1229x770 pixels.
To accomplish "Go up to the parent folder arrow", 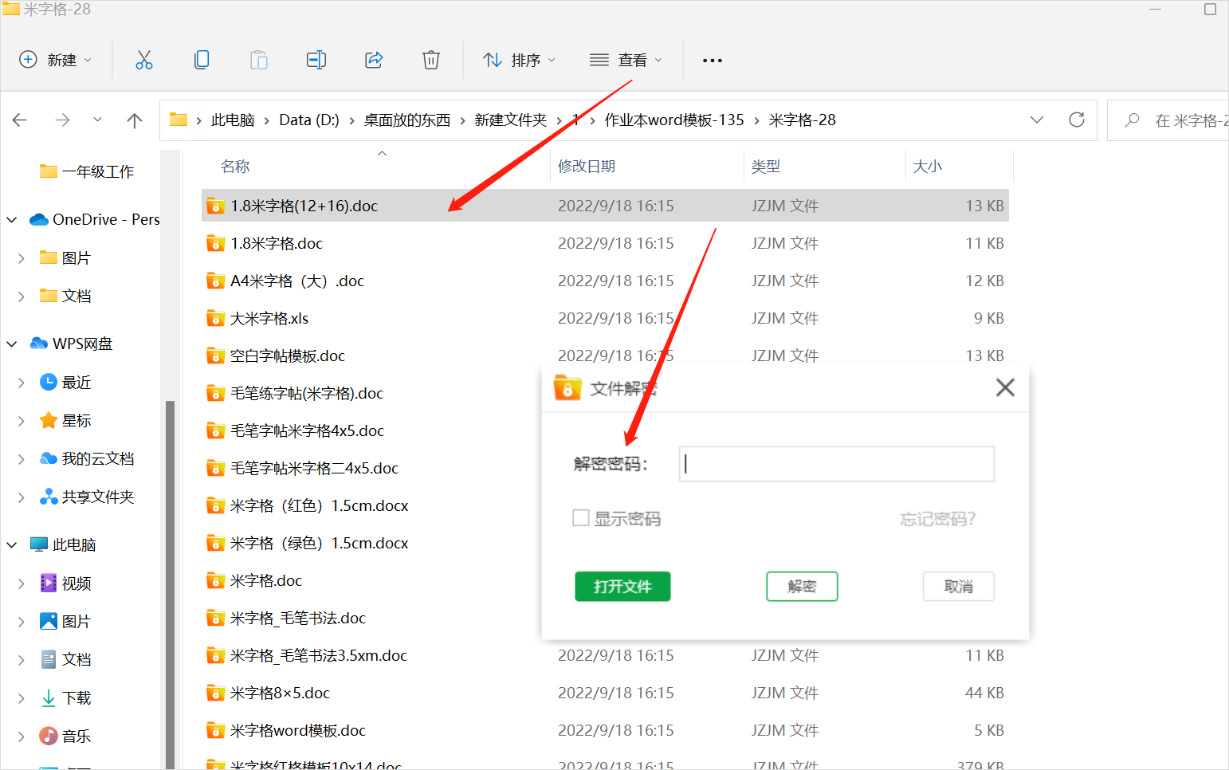I will (x=135, y=120).
